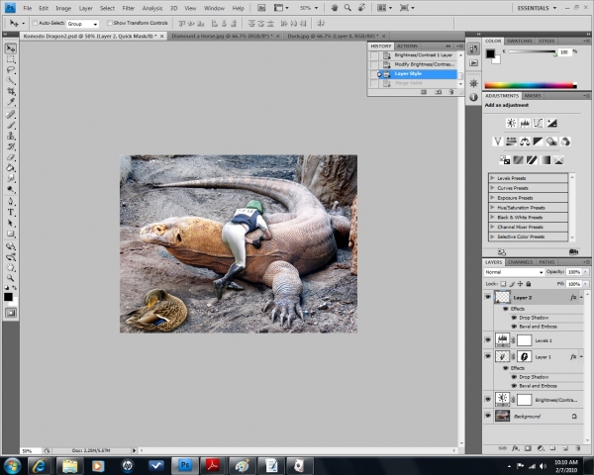This screenshot has height=475, width=594.
Task: Switch to the Channels tab
Action: click(x=520, y=262)
